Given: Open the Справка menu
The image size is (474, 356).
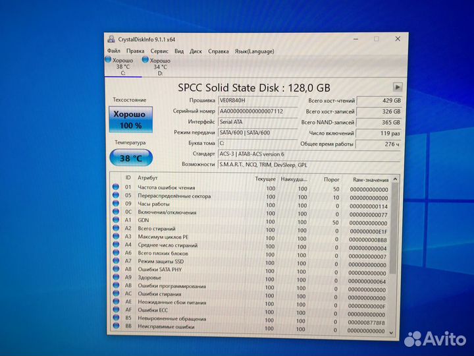Looking at the screenshot, I should (219, 51).
